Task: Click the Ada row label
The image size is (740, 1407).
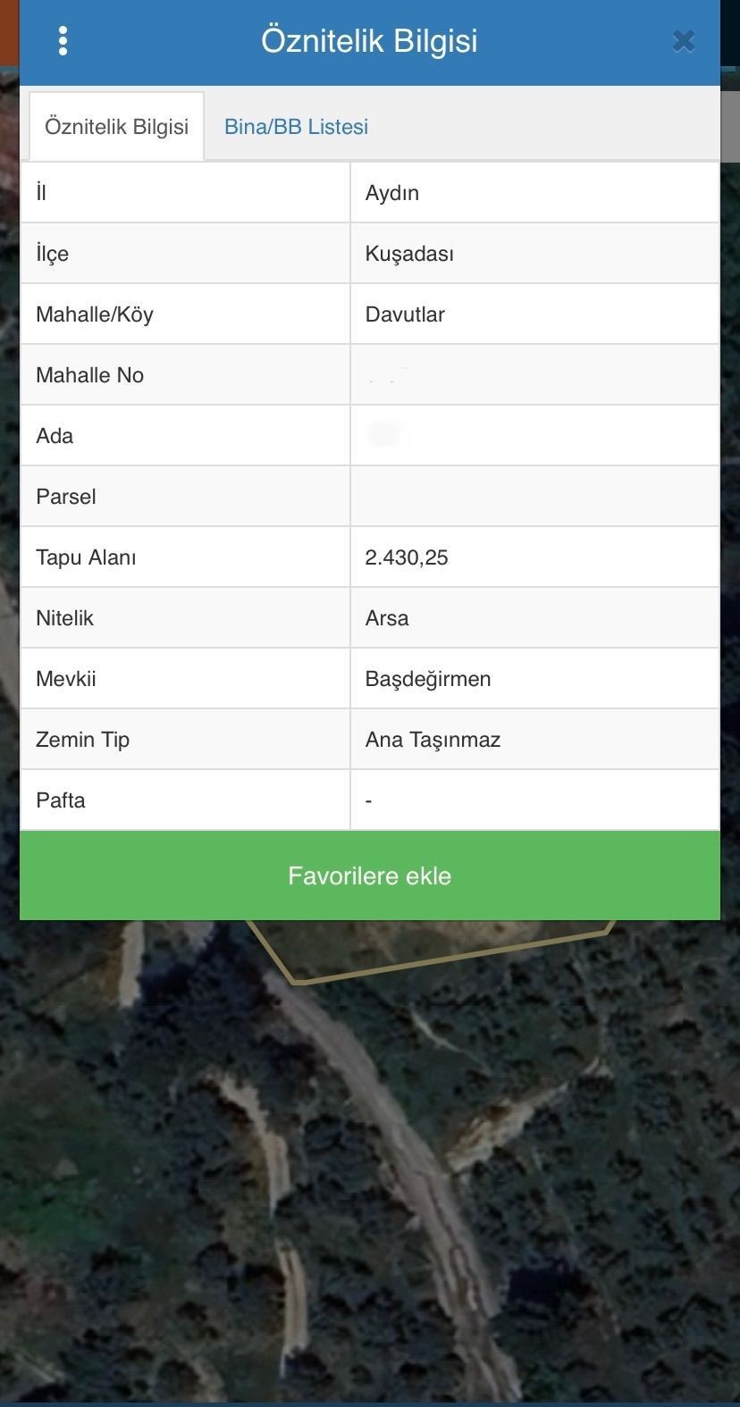Action: 55,436
